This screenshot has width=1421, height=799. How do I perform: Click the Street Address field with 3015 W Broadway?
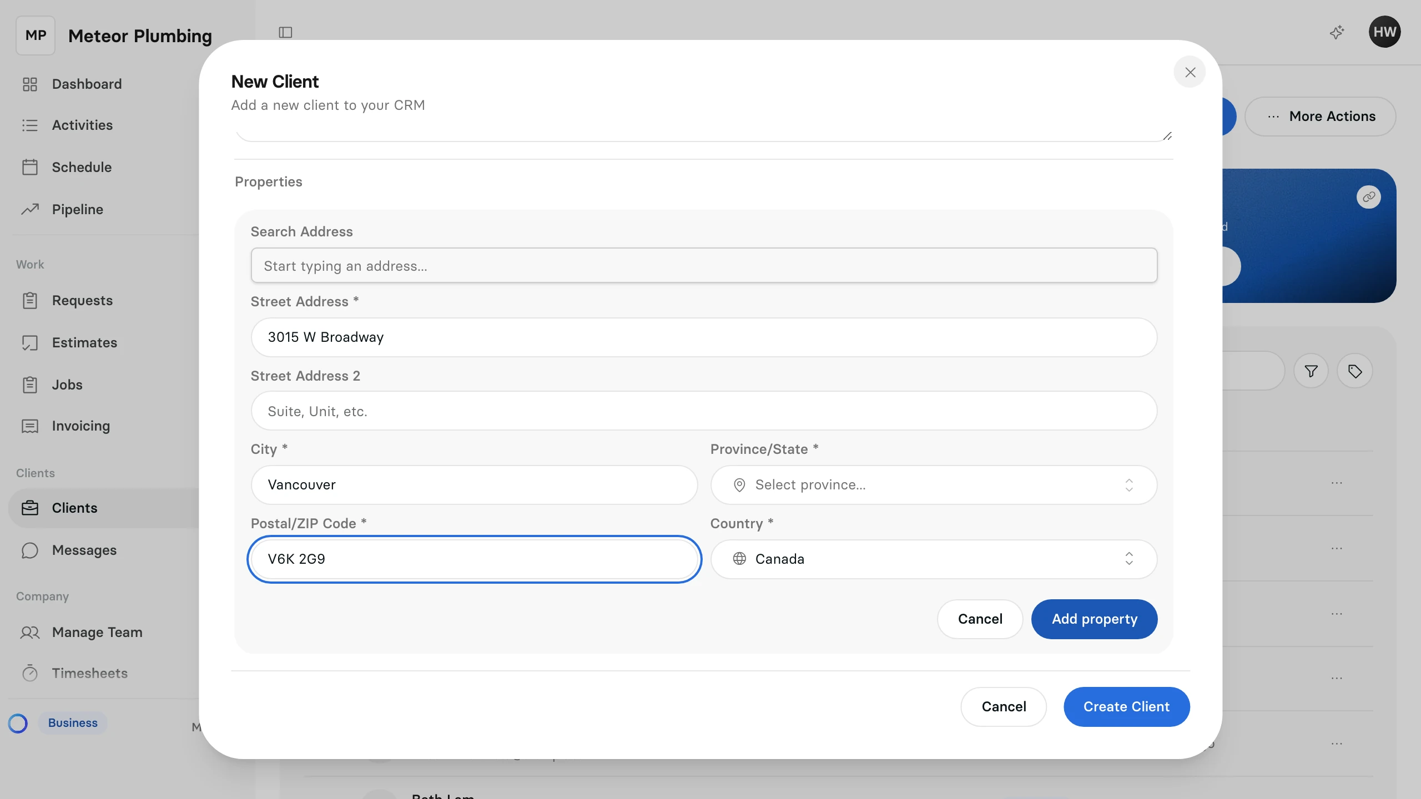coord(704,337)
